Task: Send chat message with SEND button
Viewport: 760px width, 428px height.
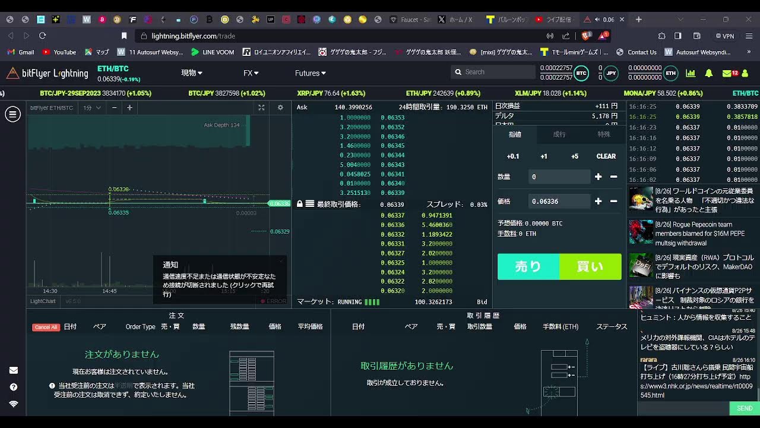Action: (x=745, y=408)
